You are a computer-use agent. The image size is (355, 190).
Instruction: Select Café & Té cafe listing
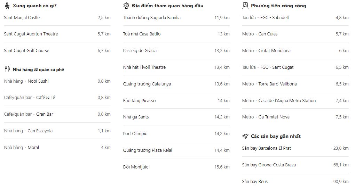coord(46,97)
